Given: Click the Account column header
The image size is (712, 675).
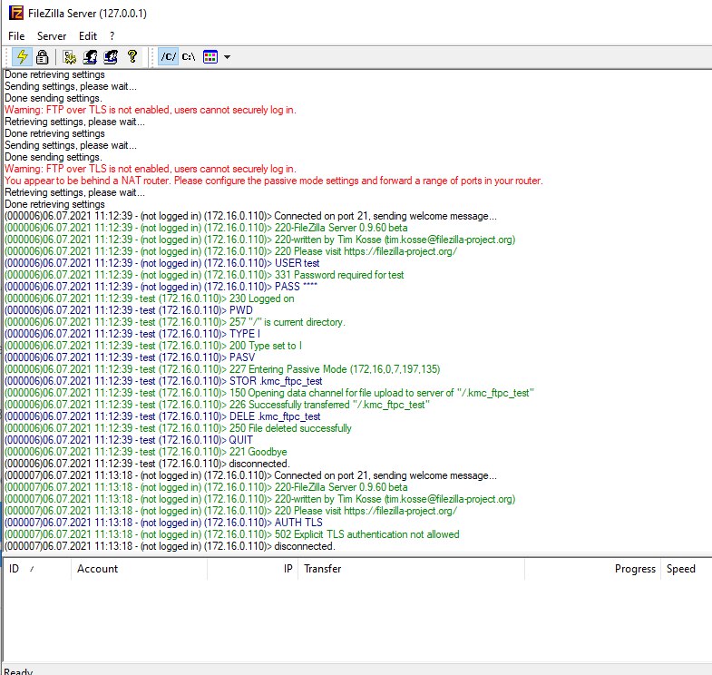Looking at the screenshot, I should 139,569.
